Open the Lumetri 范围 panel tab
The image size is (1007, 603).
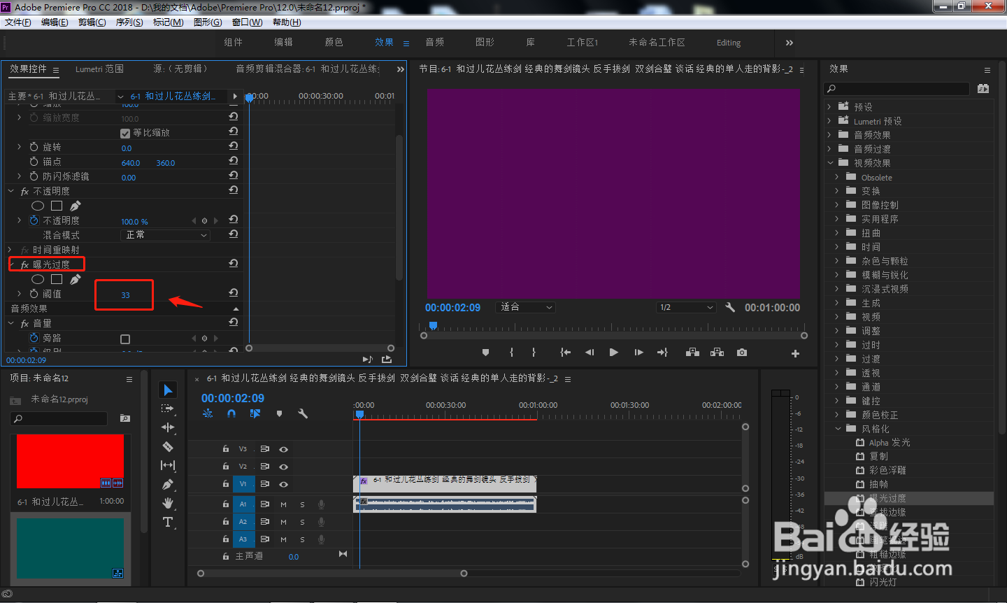pos(100,69)
